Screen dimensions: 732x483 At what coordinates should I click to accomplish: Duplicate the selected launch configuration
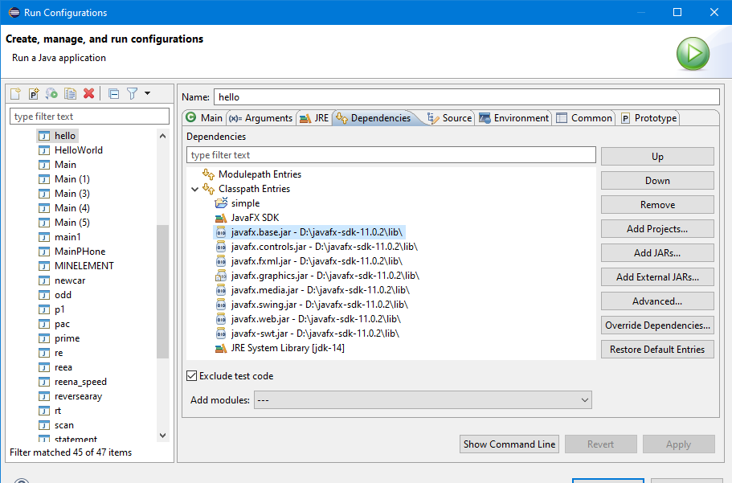click(68, 93)
